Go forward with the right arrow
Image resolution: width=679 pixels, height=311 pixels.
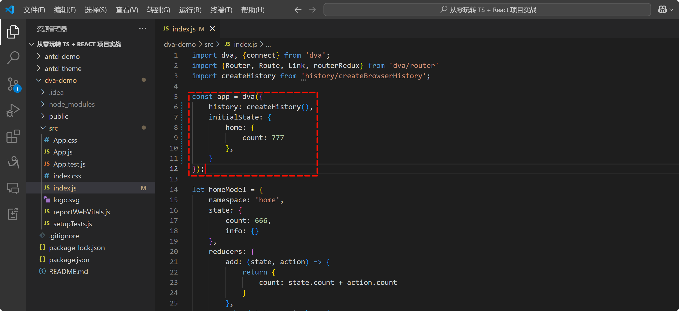(x=312, y=10)
